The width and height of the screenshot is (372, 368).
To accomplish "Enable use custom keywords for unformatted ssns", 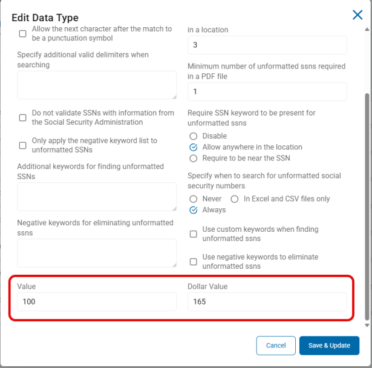I will [194, 234].
